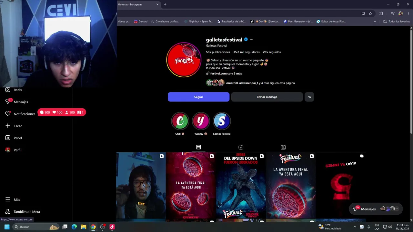The image size is (413, 232).
Task: Launch Microsoft Edge from taskbar
Action: tap(74, 227)
